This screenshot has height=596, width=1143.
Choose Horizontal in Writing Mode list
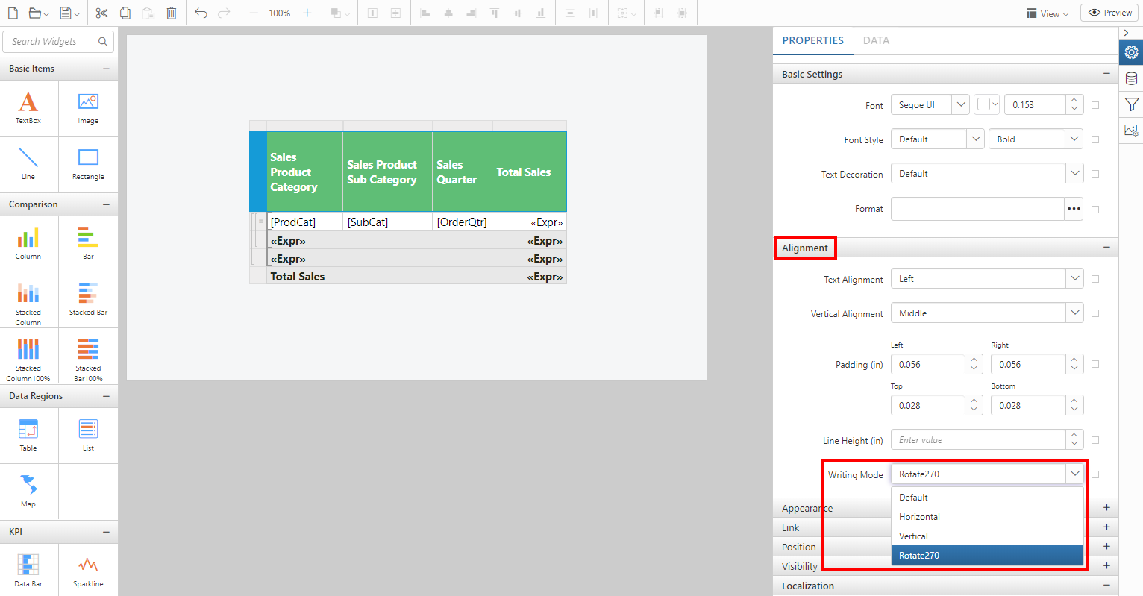click(x=987, y=517)
